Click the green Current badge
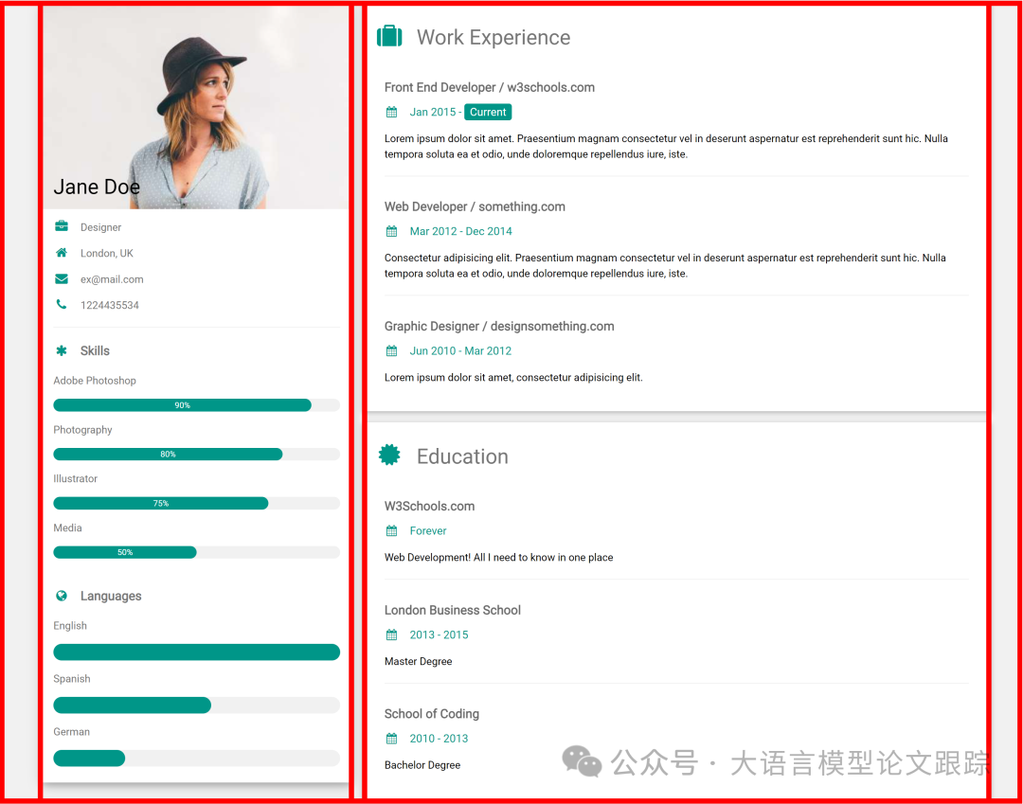The image size is (1023, 804). (x=488, y=112)
